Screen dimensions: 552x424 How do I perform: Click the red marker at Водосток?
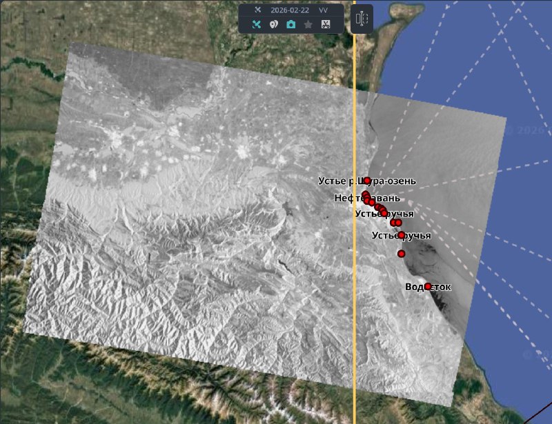tap(428, 286)
